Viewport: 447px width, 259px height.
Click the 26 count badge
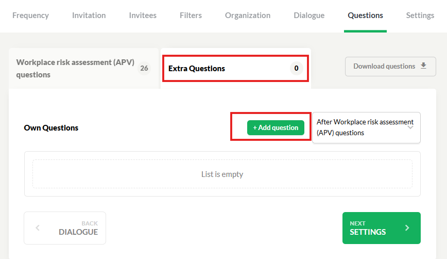tap(144, 68)
